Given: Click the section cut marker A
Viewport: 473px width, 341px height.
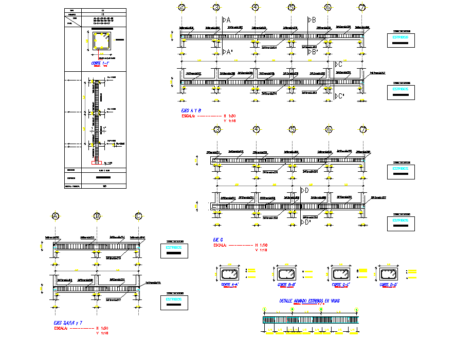Looking at the screenshot, I should pos(226,21).
